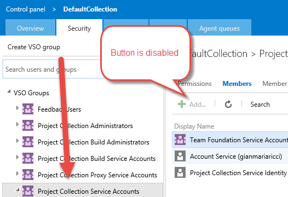Select Project Collection Administrators group
Image resolution: width=288 pixels, height=197 pixels.
coord(85,126)
